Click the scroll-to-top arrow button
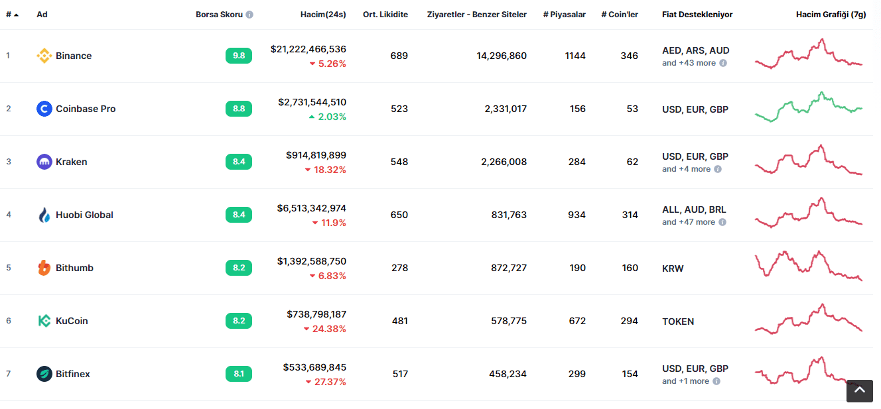 tap(860, 391)
